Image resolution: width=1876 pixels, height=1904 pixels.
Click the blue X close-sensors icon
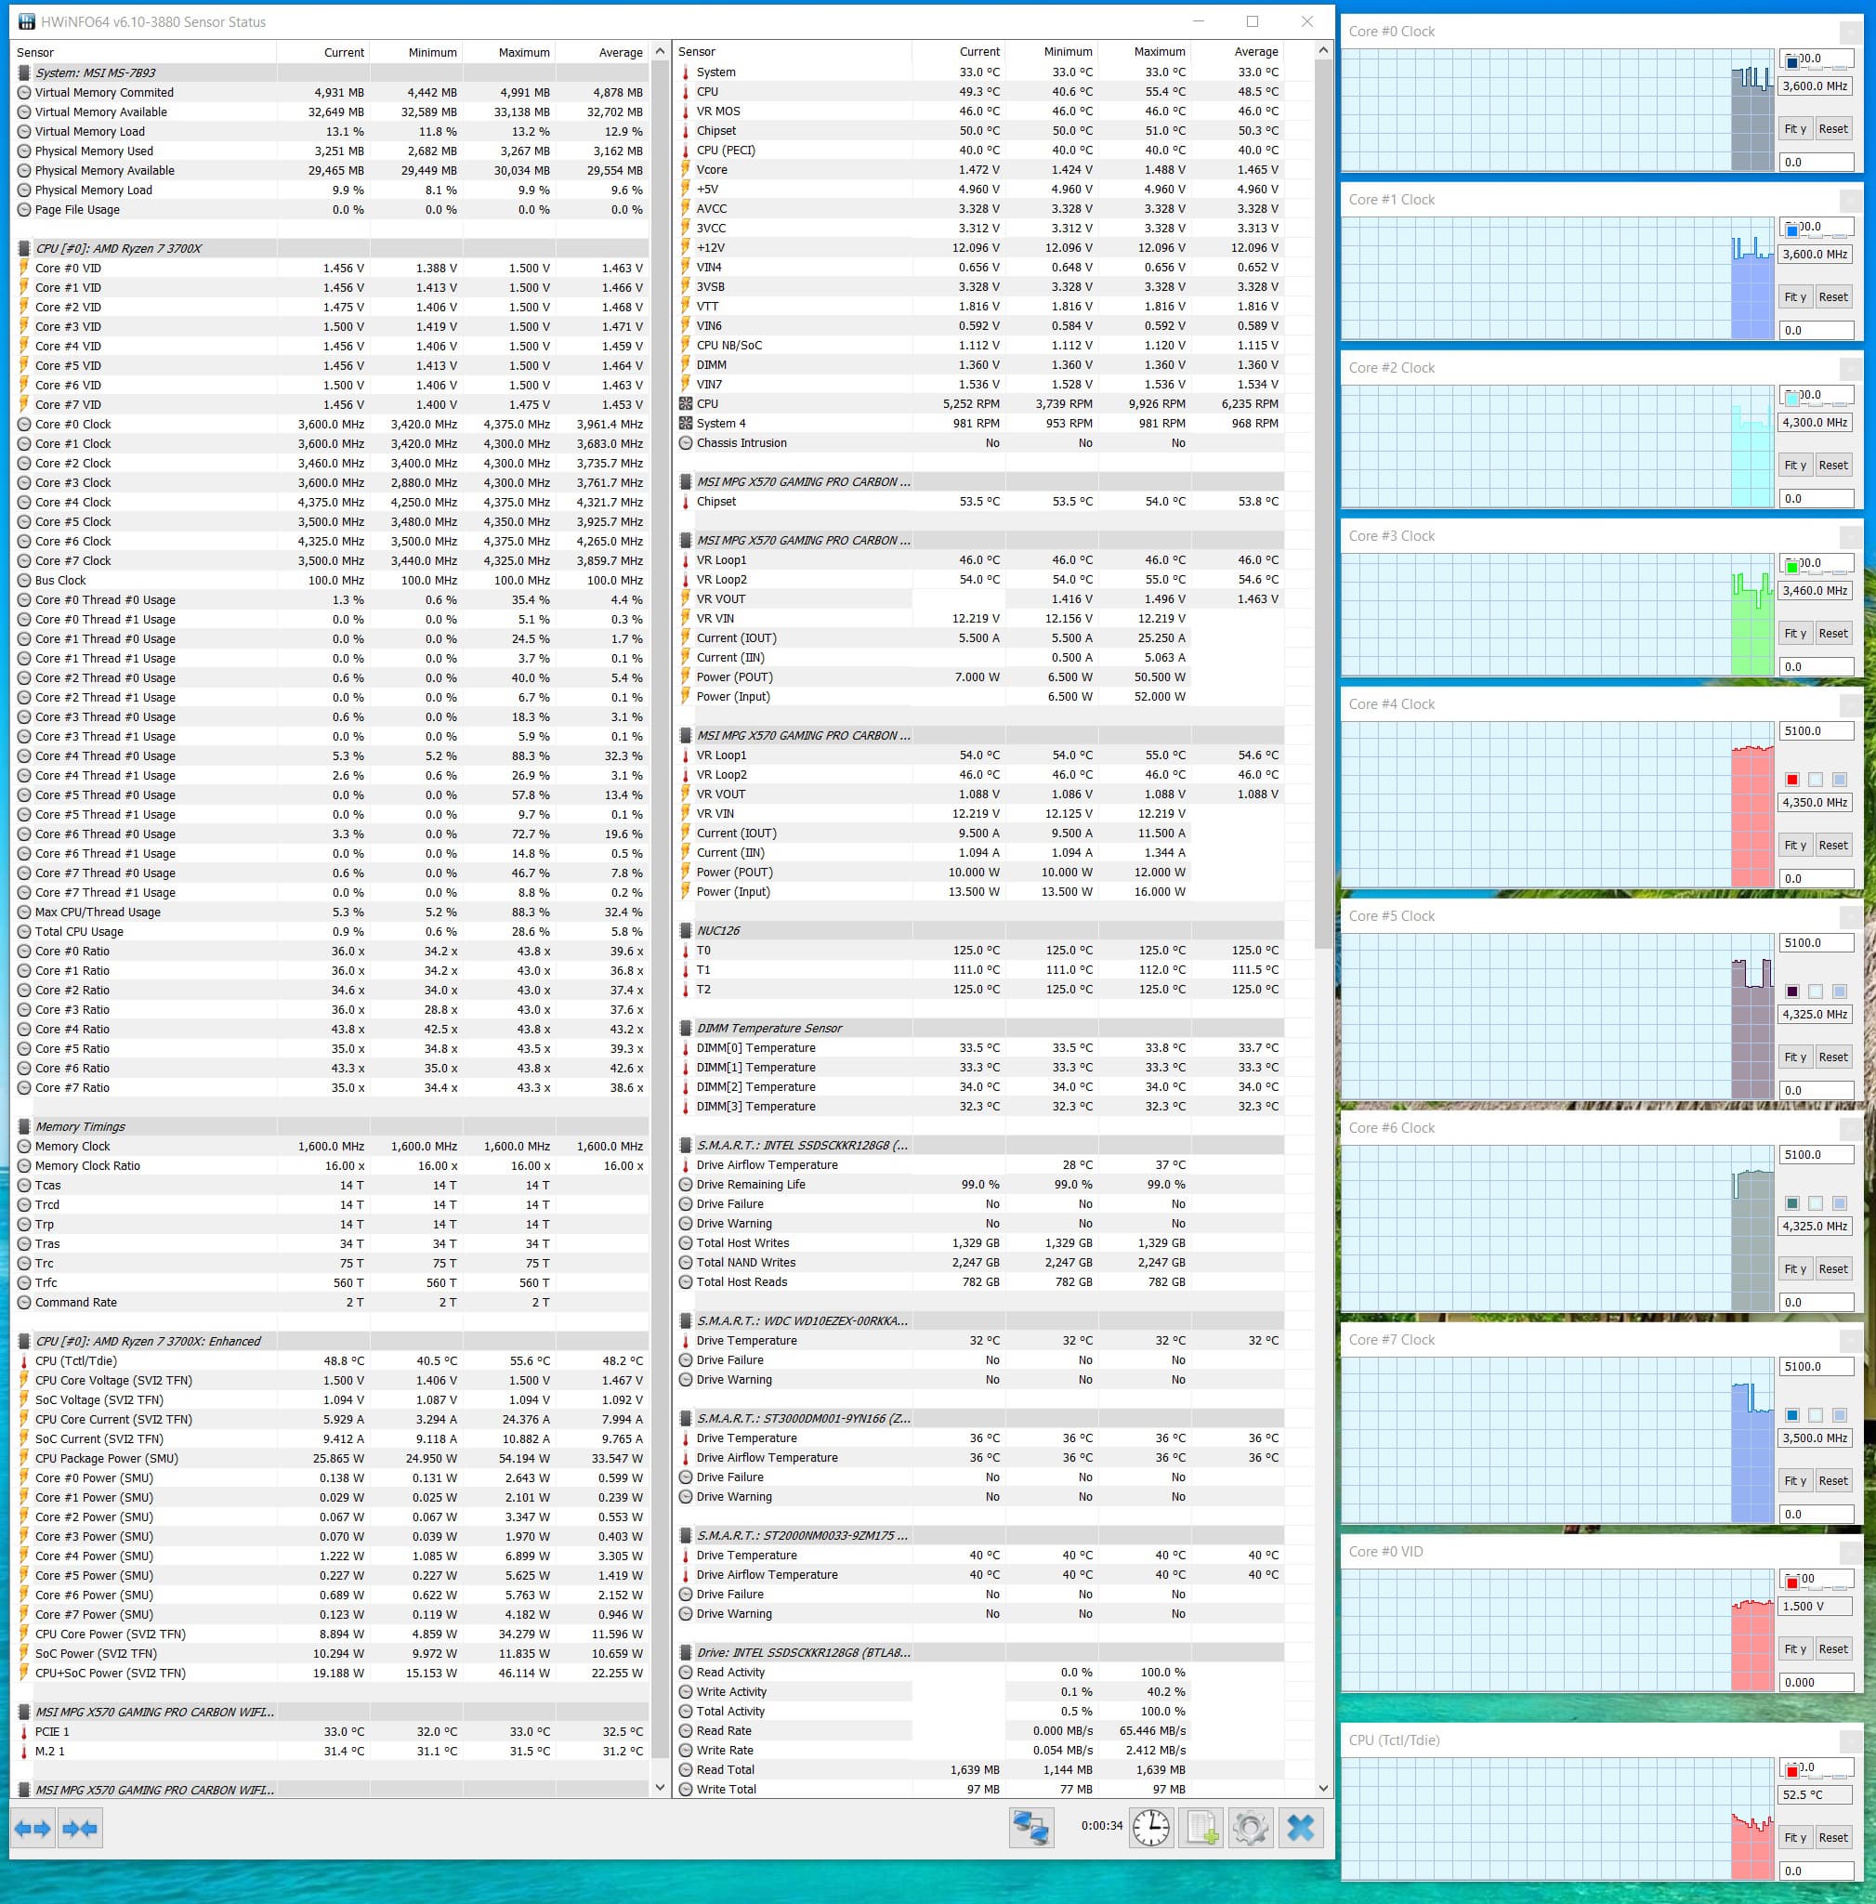tap(1301, 1828)
